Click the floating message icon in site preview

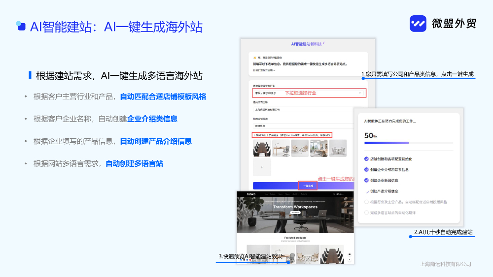tap(350, 254)
